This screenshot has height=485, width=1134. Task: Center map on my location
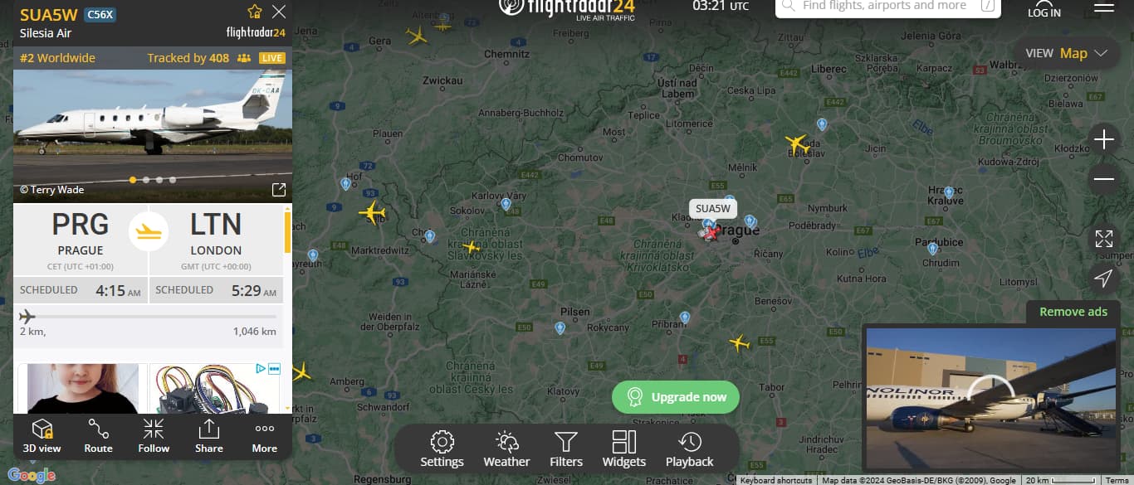[1103, 279]
